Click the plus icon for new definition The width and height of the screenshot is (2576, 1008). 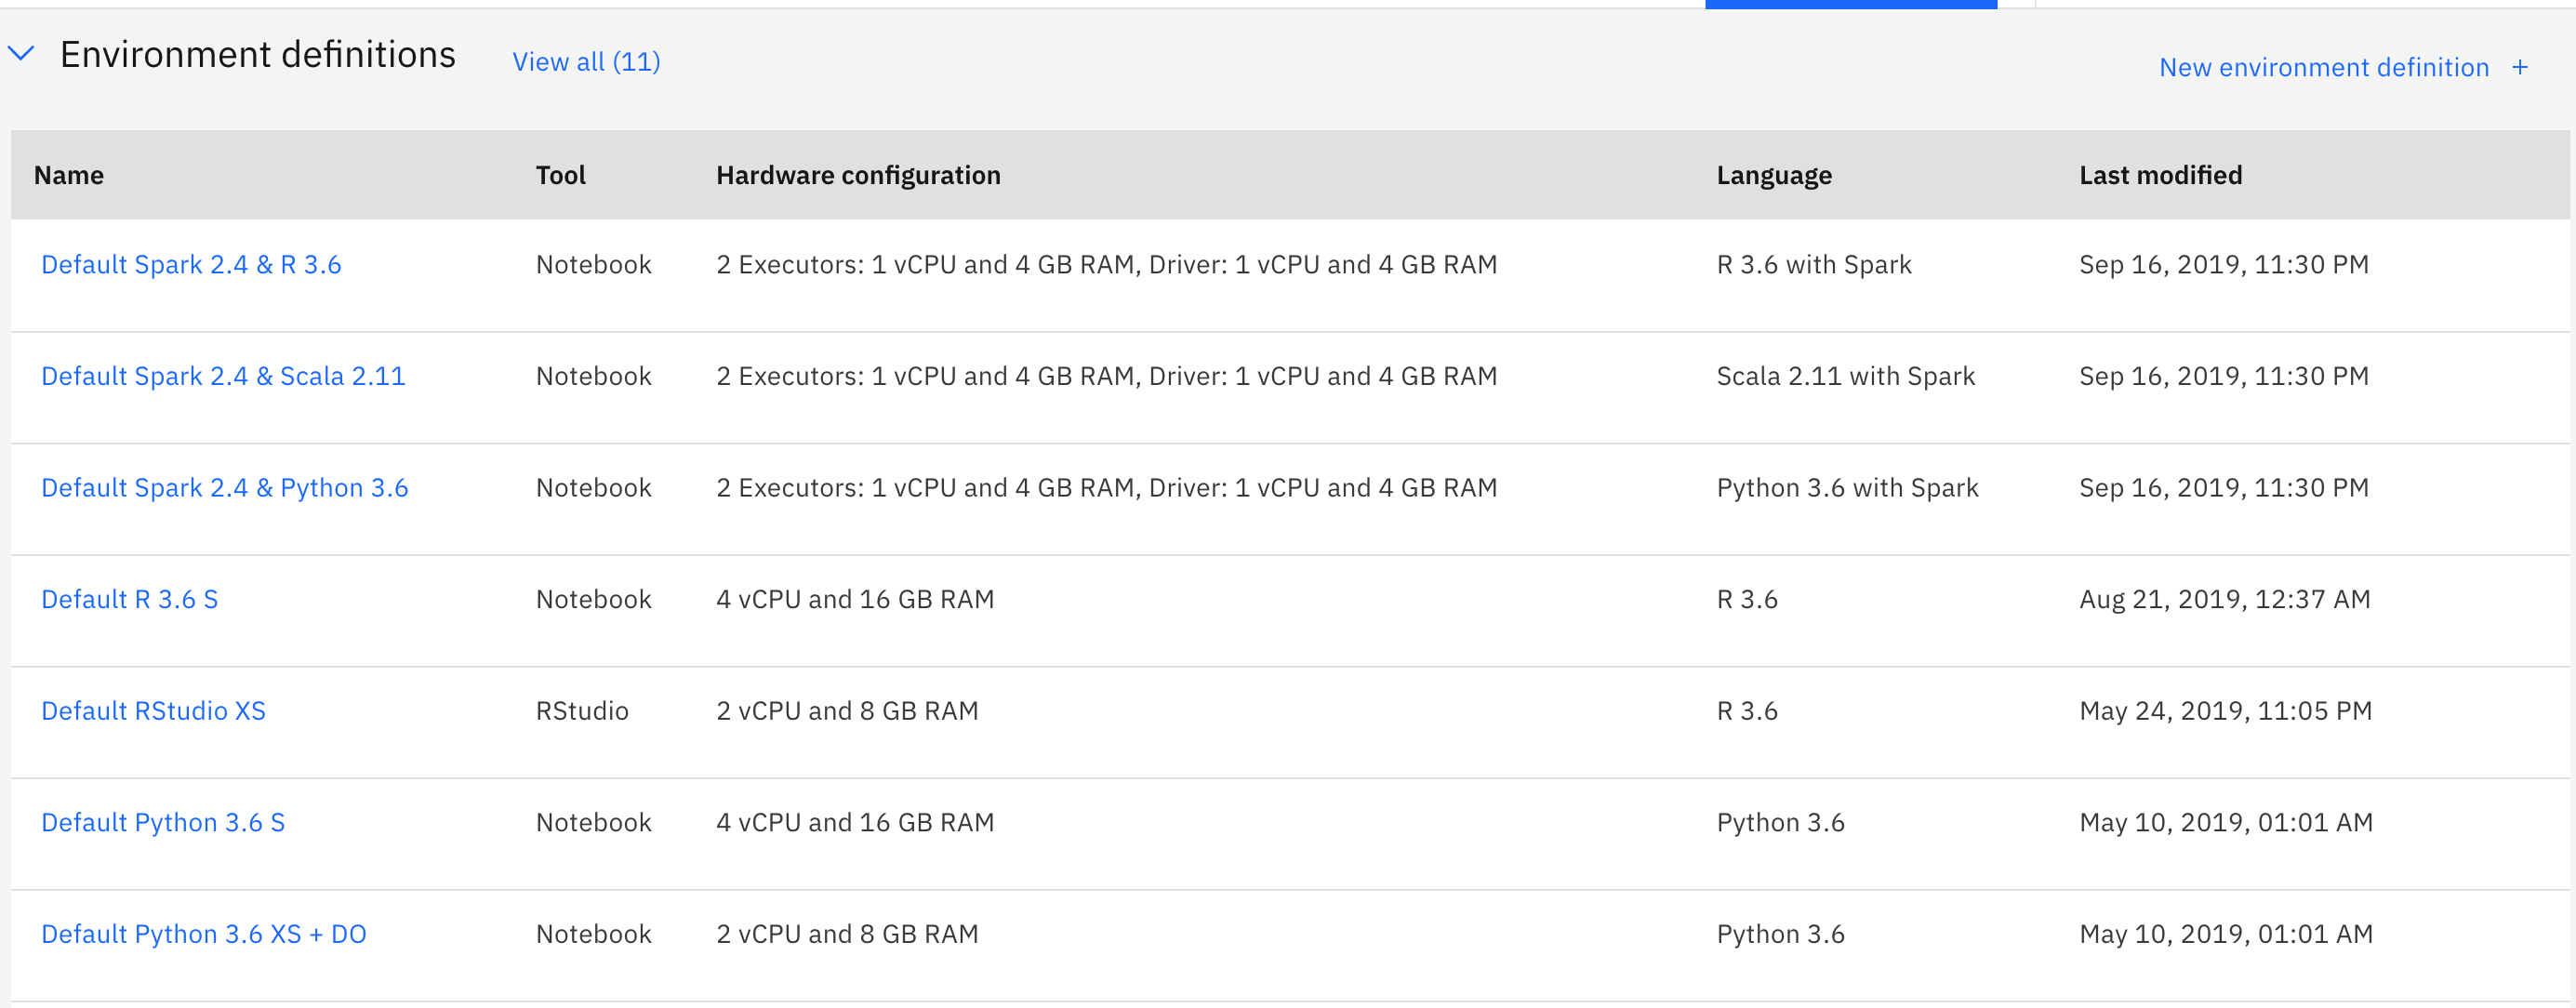click(2520, 67)
